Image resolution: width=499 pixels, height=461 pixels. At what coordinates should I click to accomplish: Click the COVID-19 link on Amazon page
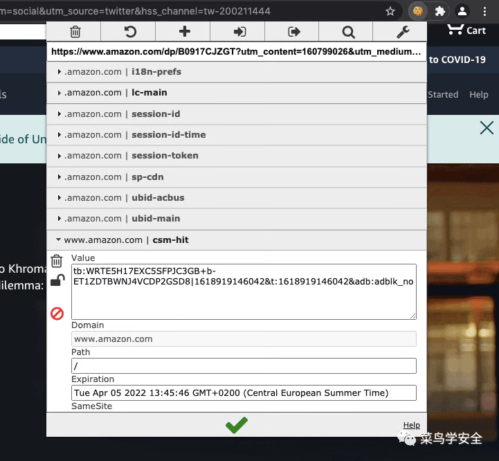(457, 60)
